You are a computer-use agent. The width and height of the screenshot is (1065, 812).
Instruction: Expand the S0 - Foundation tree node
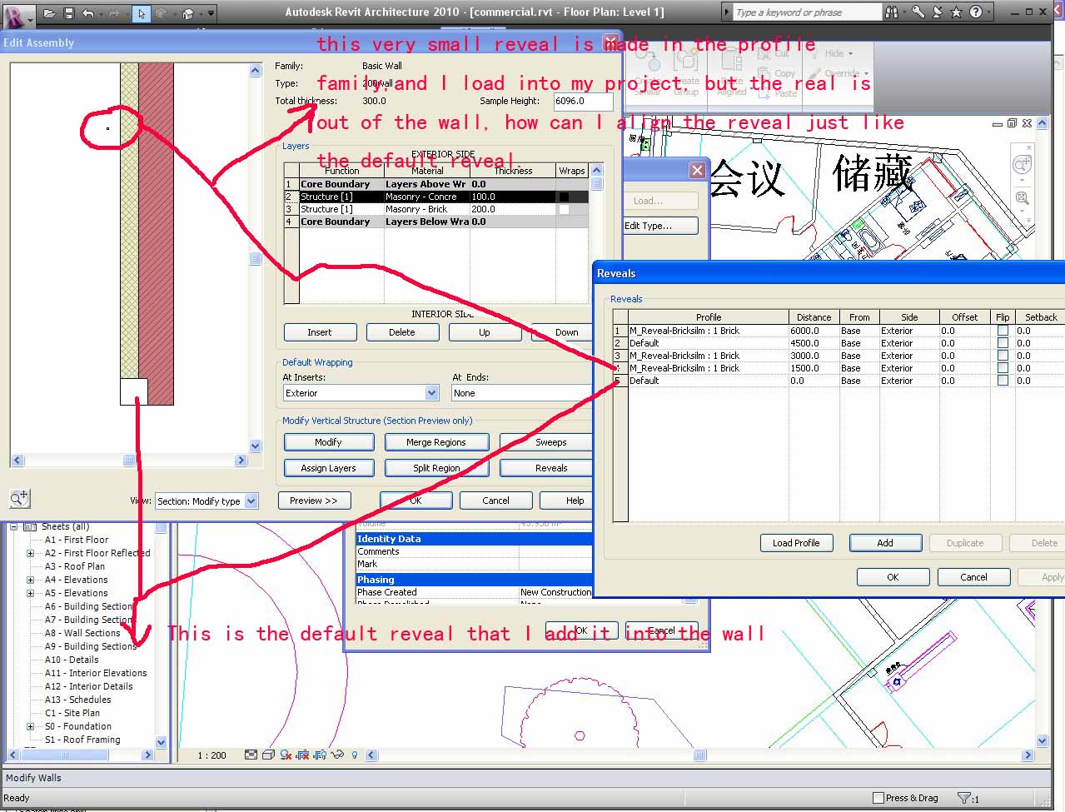click(31, 726)
